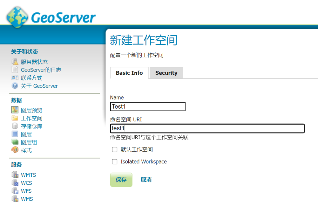Toggle the Isolated Workspace checkbox

(x=115, y=162)
